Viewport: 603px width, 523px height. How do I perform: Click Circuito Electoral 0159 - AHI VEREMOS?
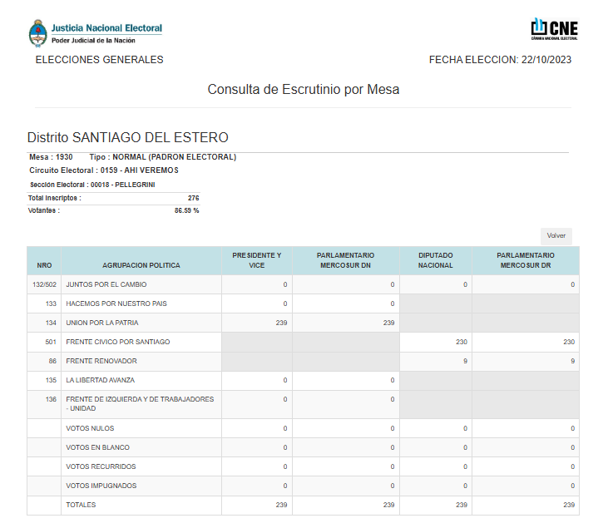(x=104, y=170)
